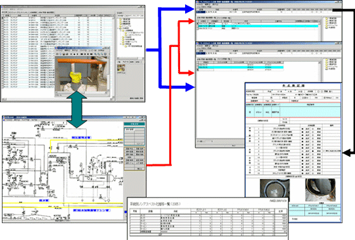Viewport: 355px width, 240px height.
Task: Tick the first row's checkbox in the equipment list table
Action: (3, 18)
